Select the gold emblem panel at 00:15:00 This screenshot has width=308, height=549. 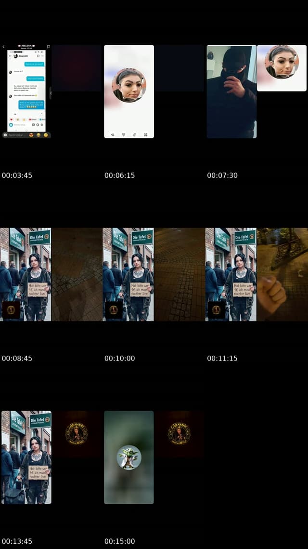click(180, 434)
